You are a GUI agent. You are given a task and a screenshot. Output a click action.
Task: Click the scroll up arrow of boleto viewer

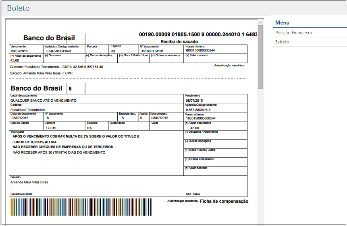260,22
